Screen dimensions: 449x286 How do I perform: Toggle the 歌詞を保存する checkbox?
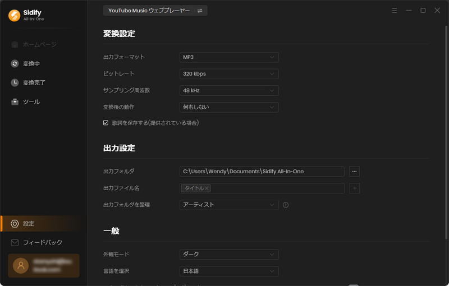point(106,123)
